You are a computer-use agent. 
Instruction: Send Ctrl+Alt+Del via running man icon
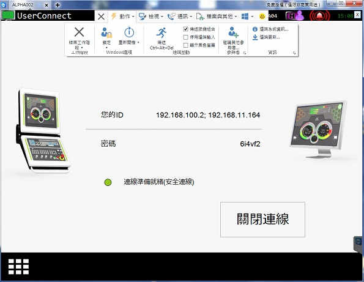[x=162, y=32]
